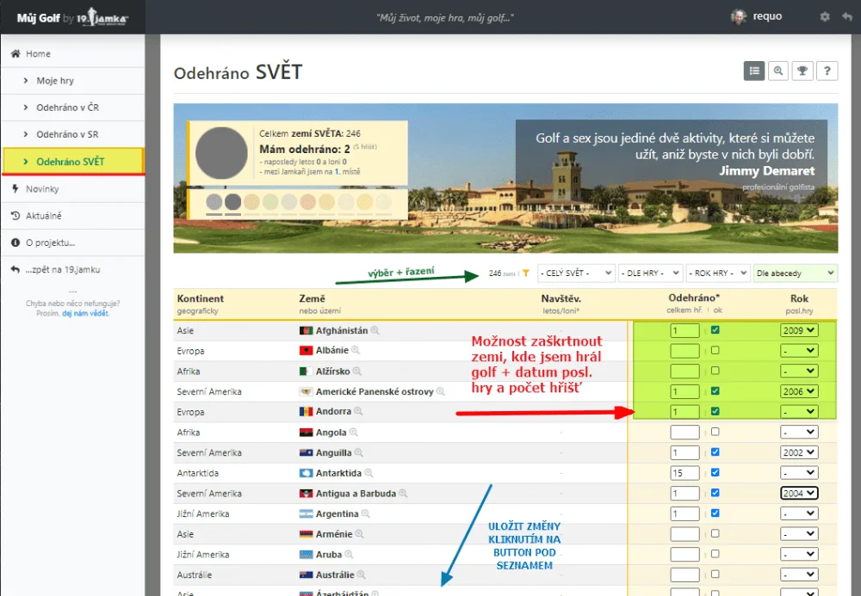Click magnifier icon next to Arménie
Screen dimensions: 861x596
pos(359,533)
